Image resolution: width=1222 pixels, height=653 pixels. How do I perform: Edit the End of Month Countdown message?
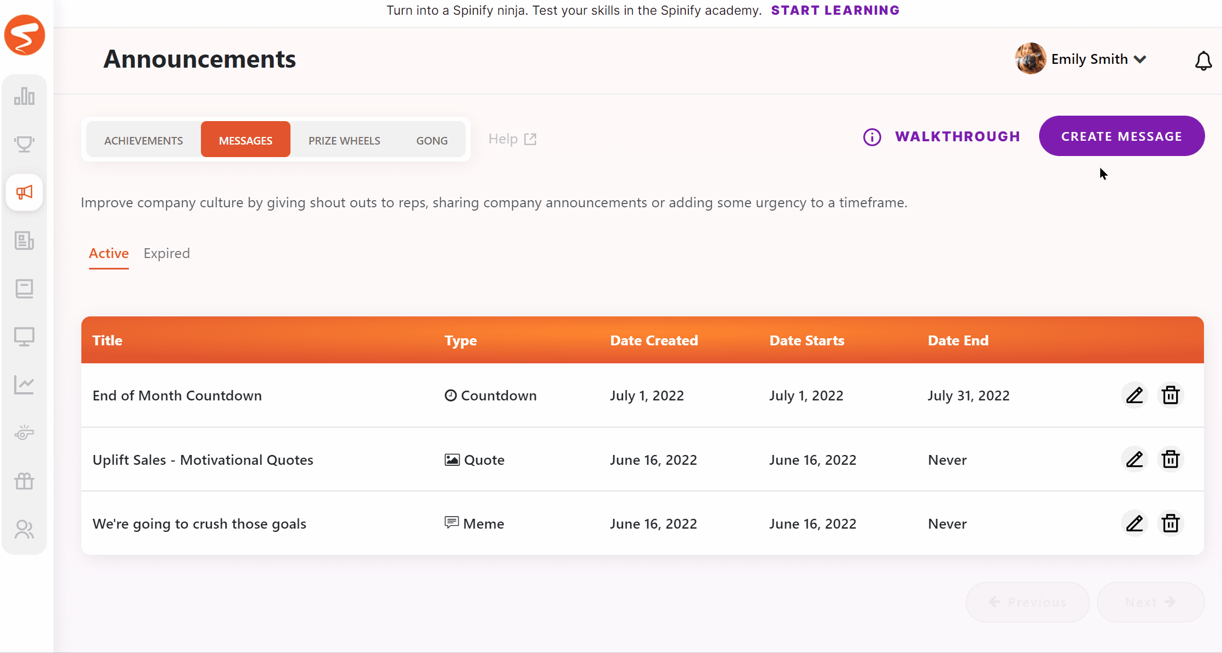click(x=1134, y=396)
